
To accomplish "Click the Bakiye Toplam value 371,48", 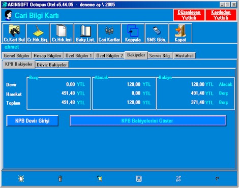I will pyautogui.click(x=198, y=102).
